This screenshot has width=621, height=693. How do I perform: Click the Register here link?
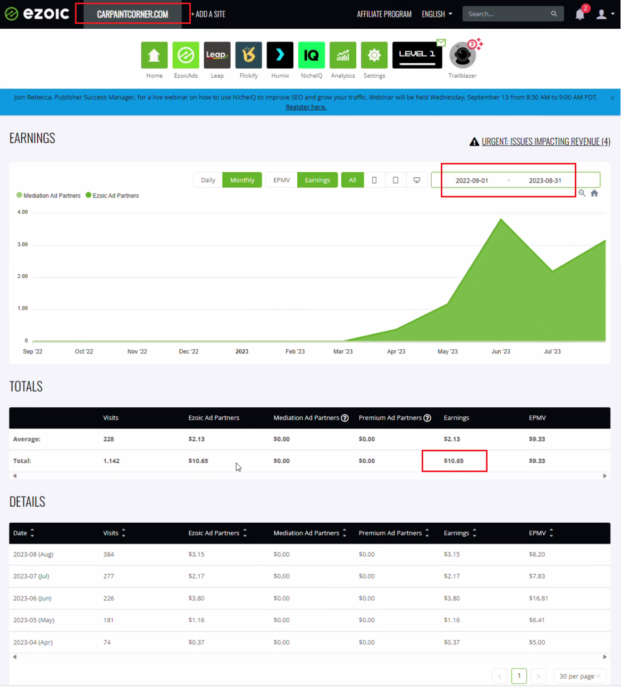coord(306,107)
